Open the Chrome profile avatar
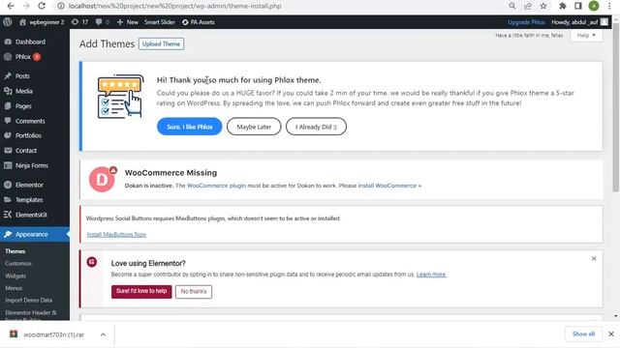Viewport: 620px width, 348px height. tap(594, 6)
